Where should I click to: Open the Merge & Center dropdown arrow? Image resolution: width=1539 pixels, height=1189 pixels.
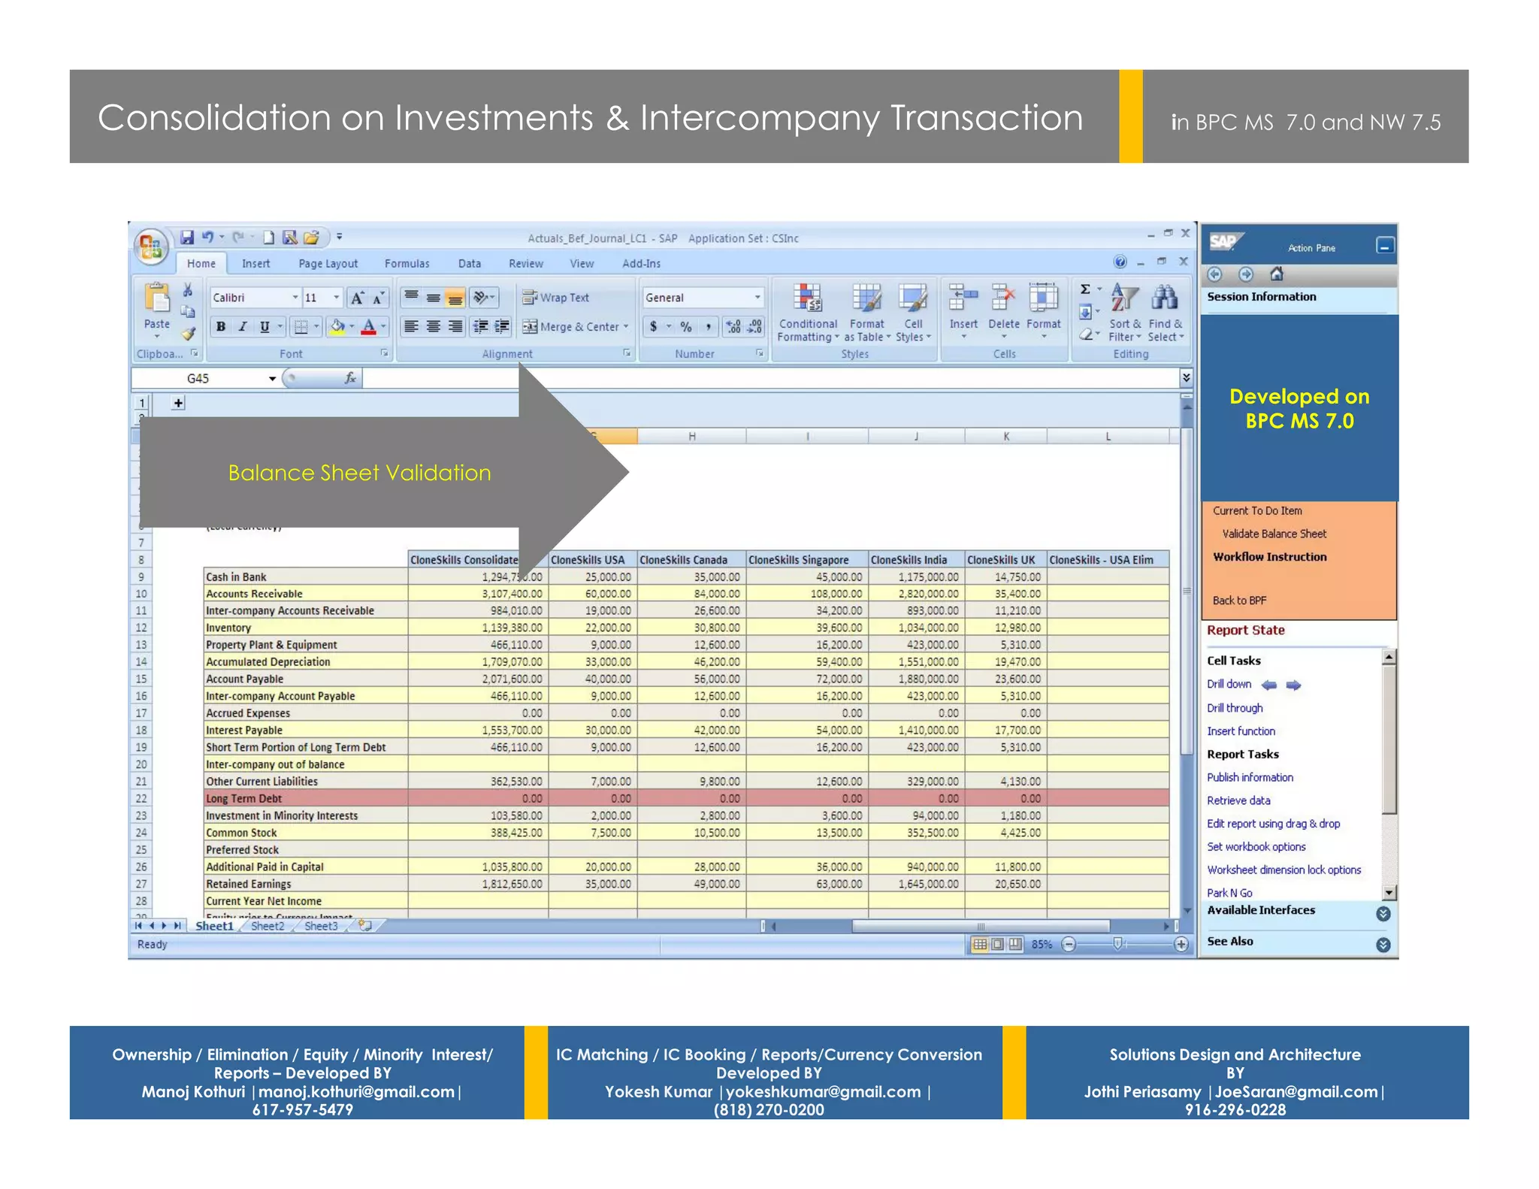click(626, 327)
